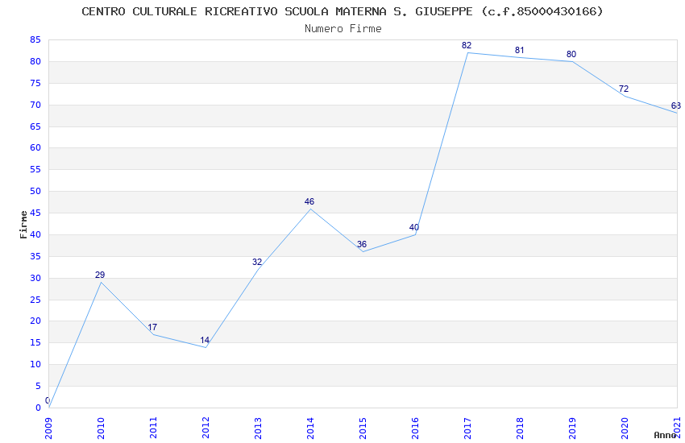Select the data label 36 for 2015
Viewport: 685px width, 443px height.
point(361,244)
